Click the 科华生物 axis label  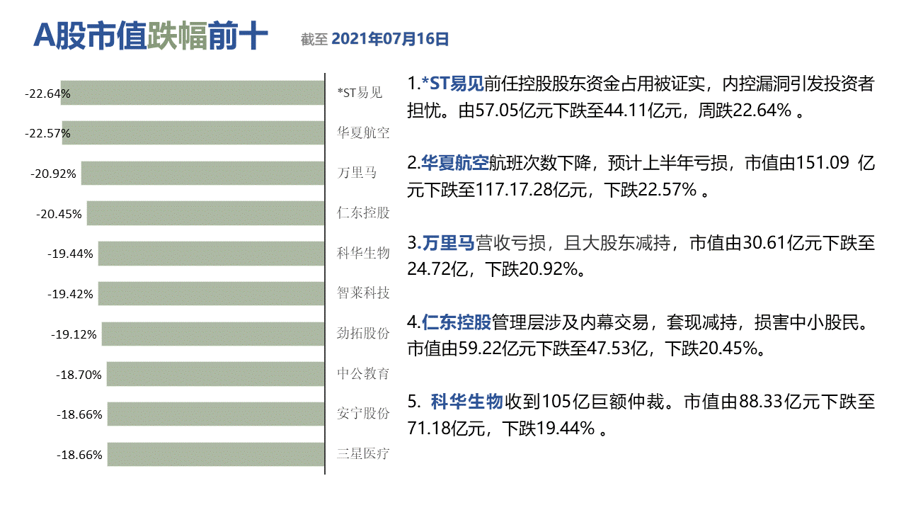tap(363, 254)
